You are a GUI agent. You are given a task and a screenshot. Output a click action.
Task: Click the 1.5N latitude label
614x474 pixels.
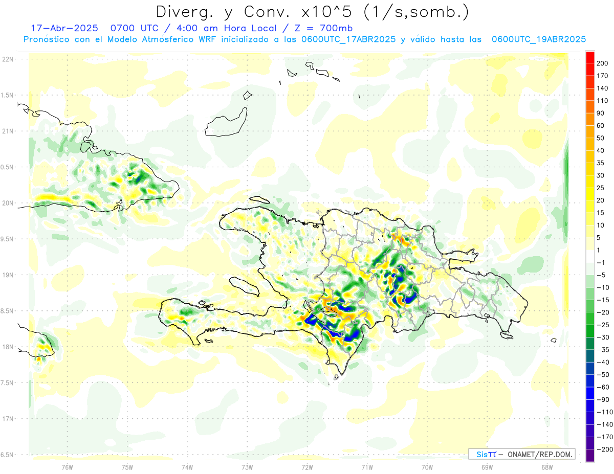[x=8, y=95]
